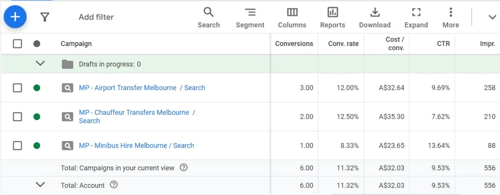This screenshot has height=195, width=500.
Task: Select Airport Transfer CTR 9.69%
Action: 441,88
